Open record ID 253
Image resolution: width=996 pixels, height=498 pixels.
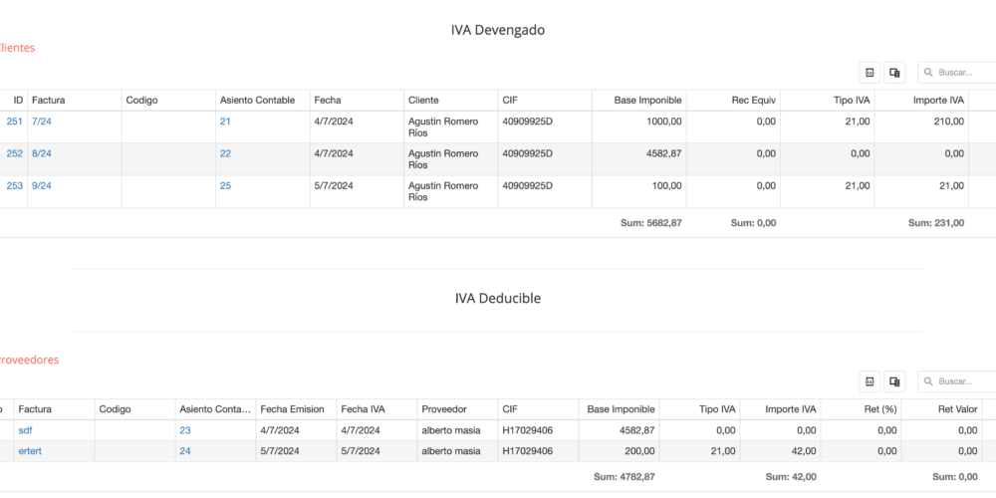pyautogui.click(x=15, y=186)
